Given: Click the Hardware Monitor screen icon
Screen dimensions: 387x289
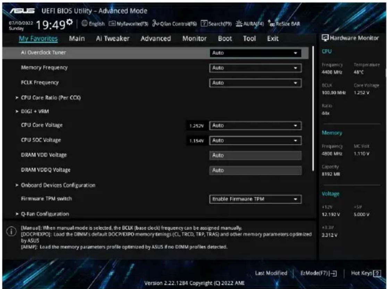Looking at the screenshot, I should click(x=325, y=38).
